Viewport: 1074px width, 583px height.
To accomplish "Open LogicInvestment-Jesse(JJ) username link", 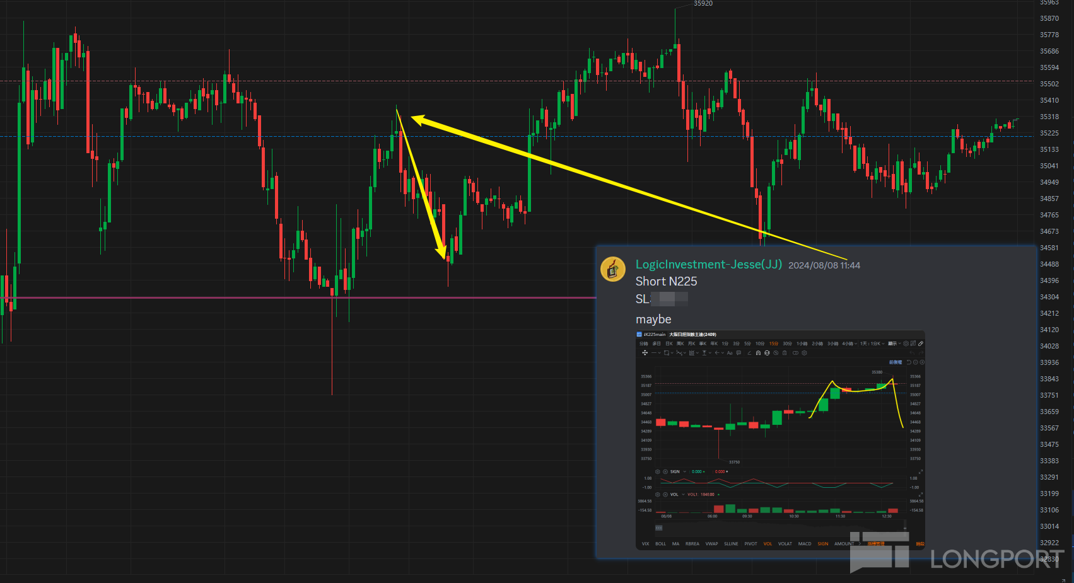I will pyautogui.click(x=709, y=265).
